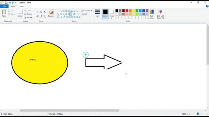Open the Rotate dropdown

tap(29, 18)
